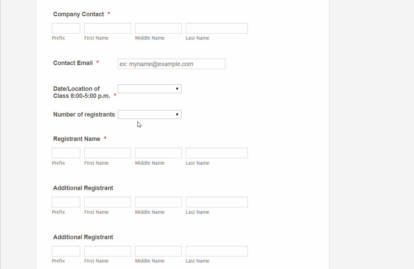Expand the Number of registrants dropdown
This screenshot has width=414, height=269.
[x=149, y=115]
